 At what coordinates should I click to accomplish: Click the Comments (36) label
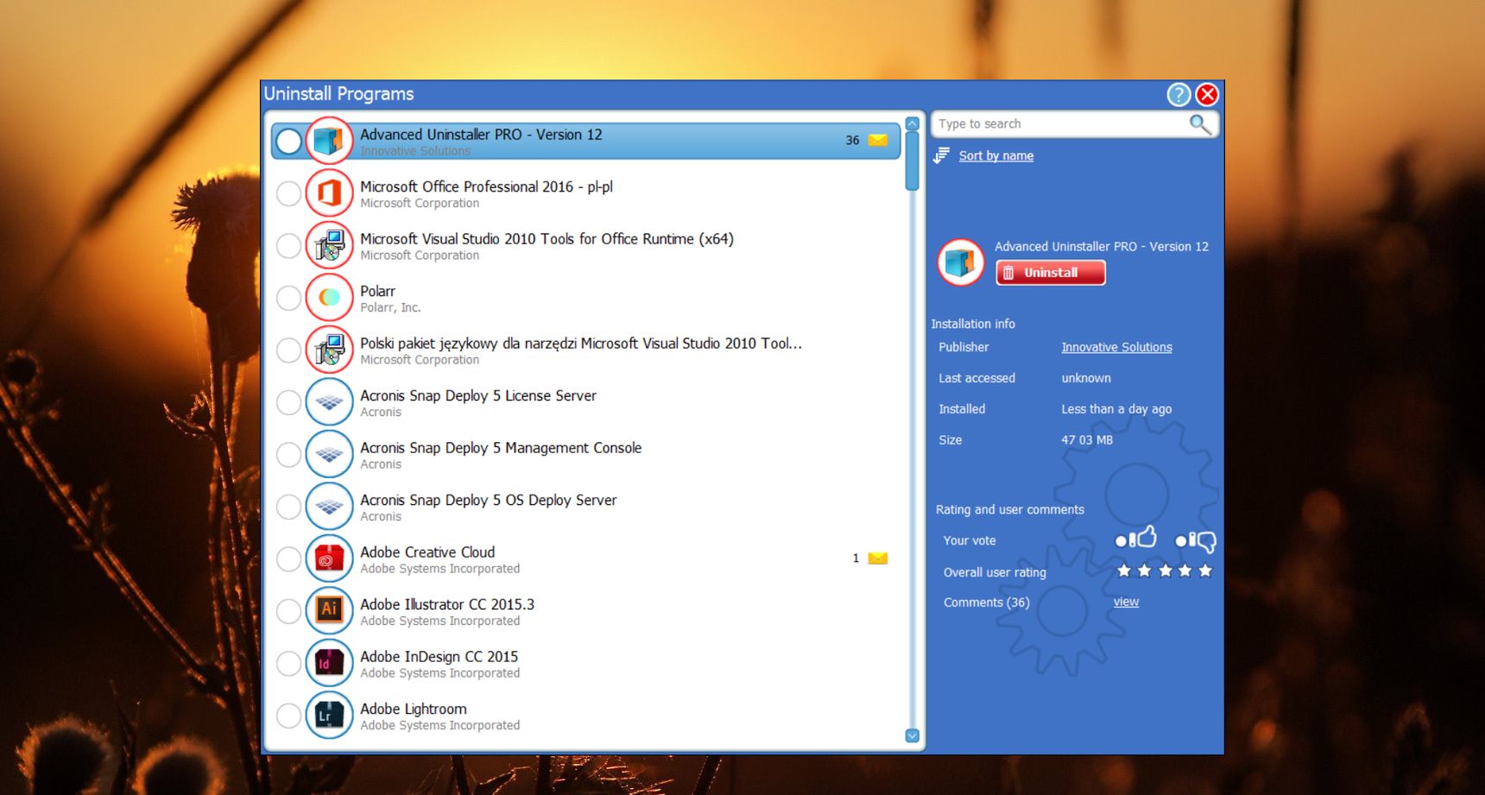coord(987,603)
